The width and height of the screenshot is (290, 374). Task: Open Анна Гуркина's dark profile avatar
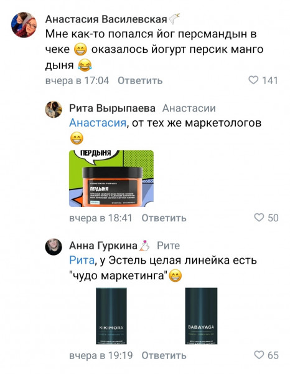point(54,247)
